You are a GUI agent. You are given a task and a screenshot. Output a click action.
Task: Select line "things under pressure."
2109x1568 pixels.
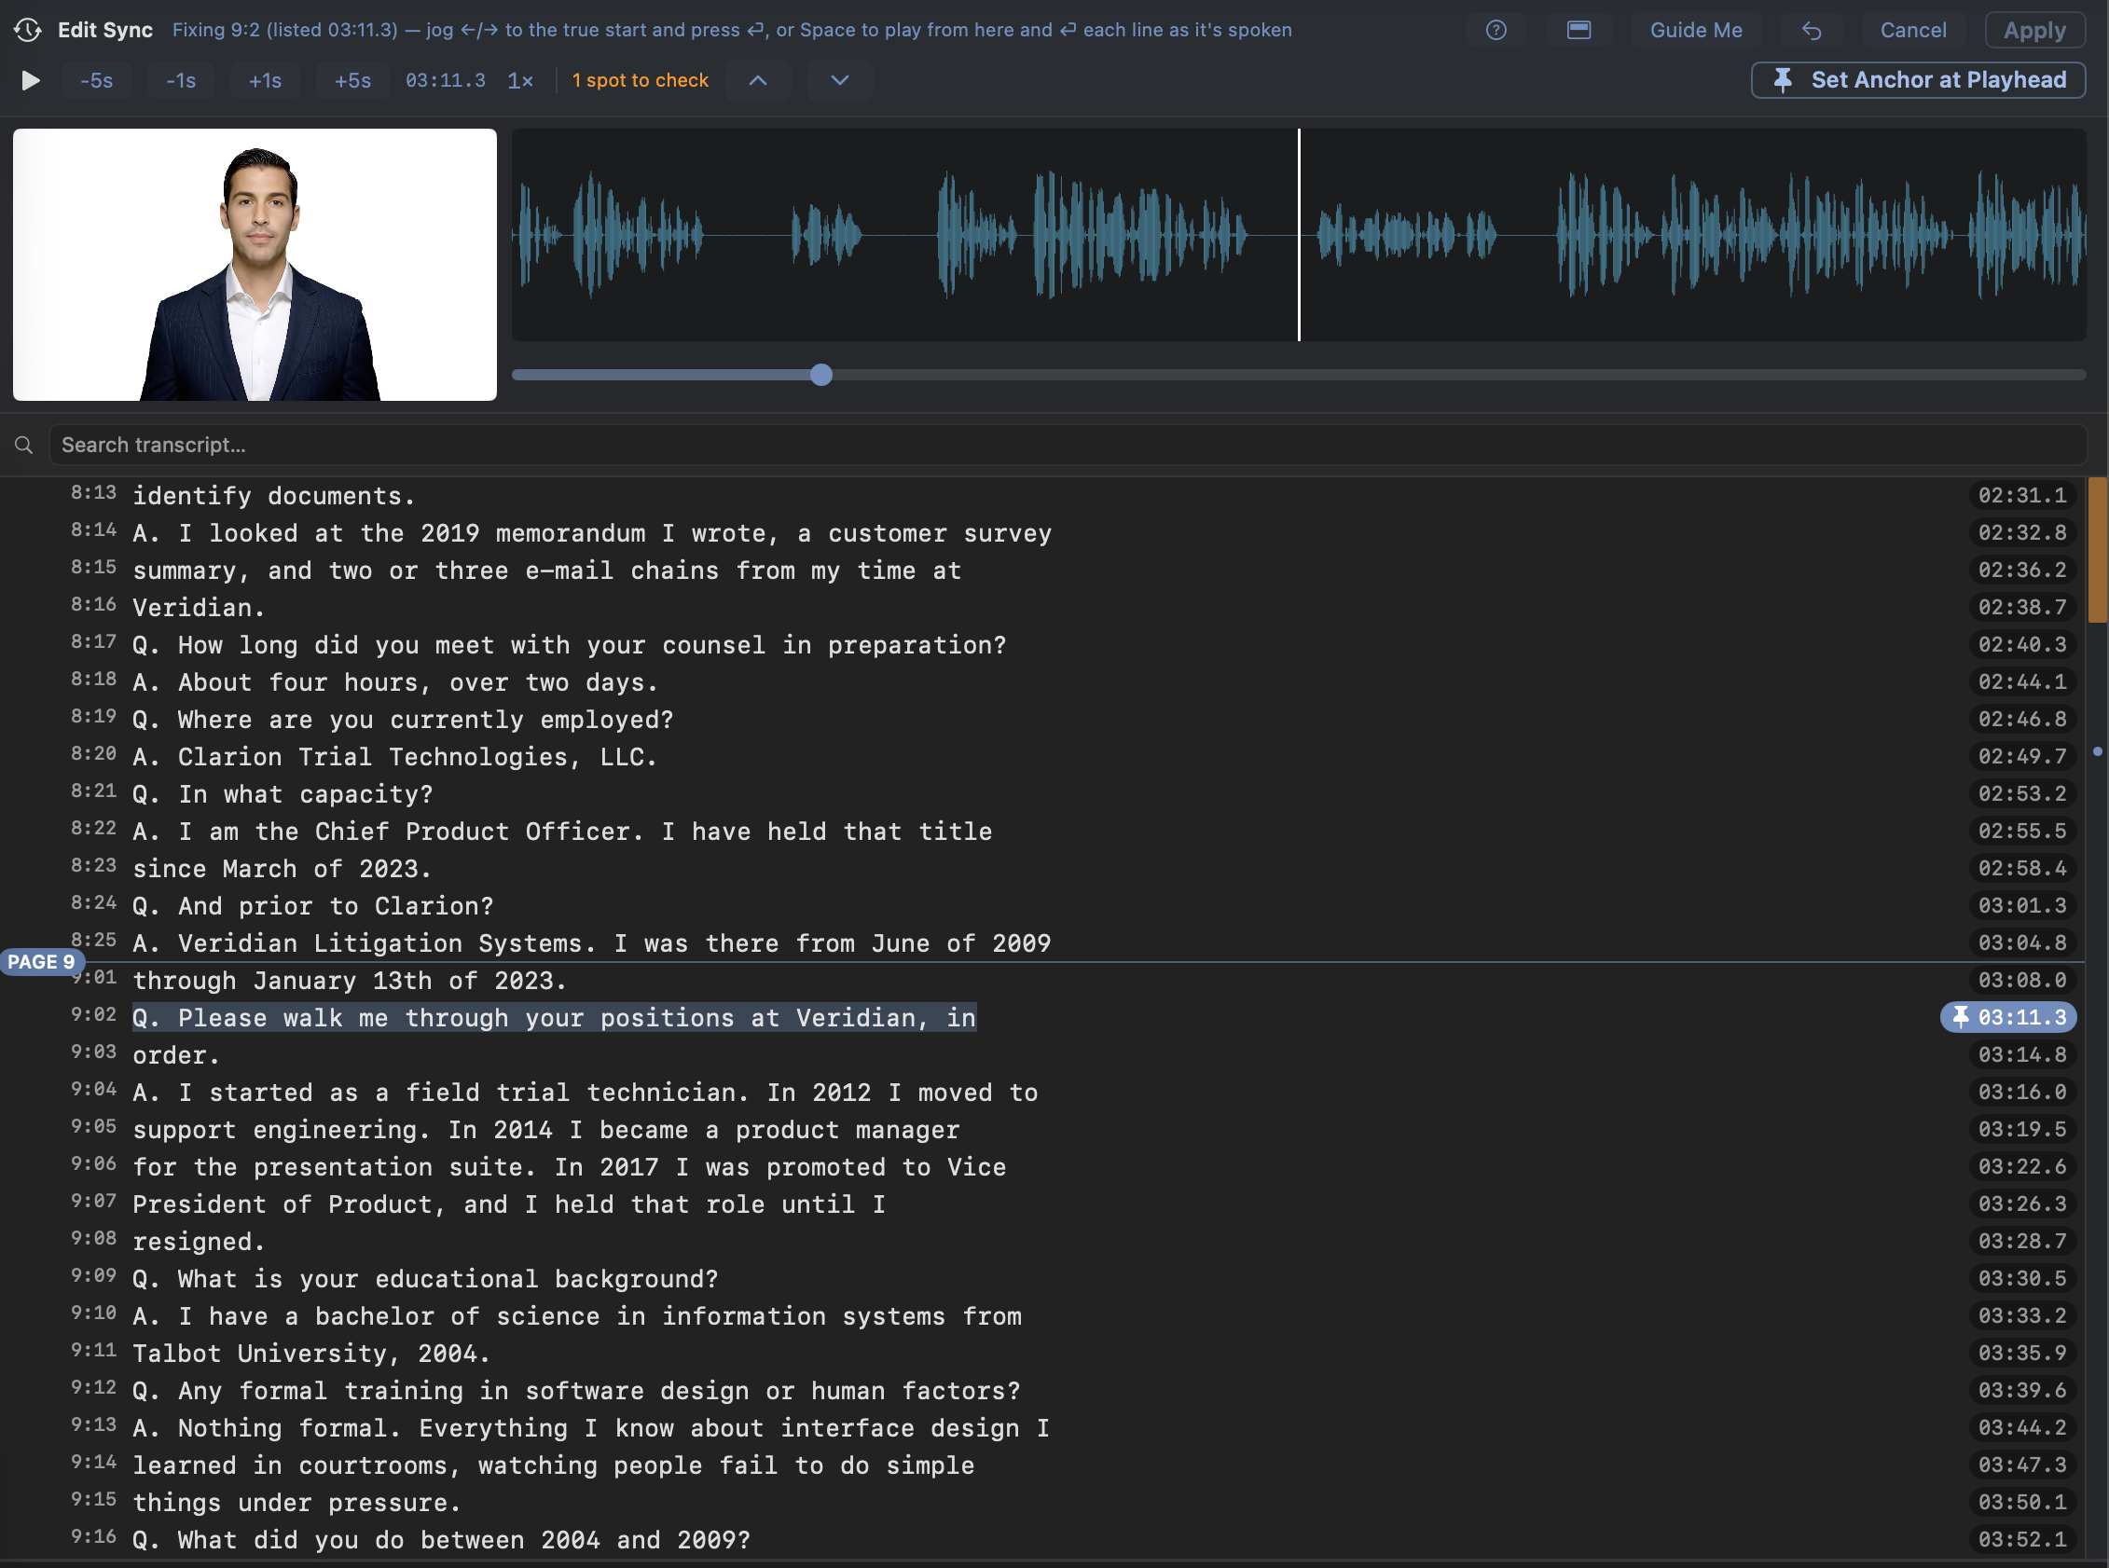pos(296,1503)
